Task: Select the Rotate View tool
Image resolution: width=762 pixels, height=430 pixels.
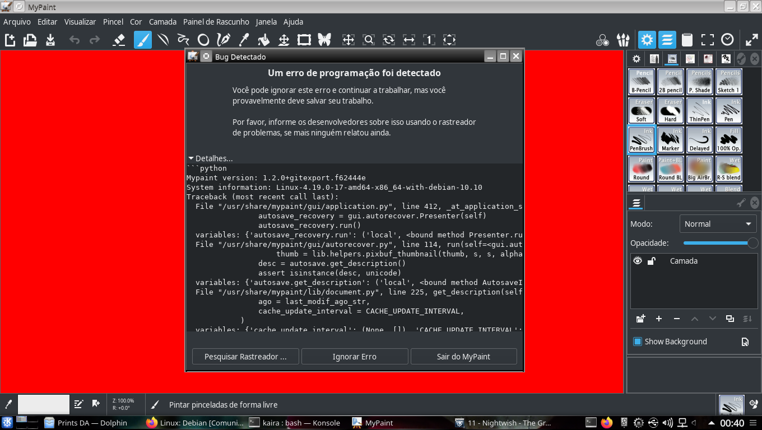Action: 389,40
